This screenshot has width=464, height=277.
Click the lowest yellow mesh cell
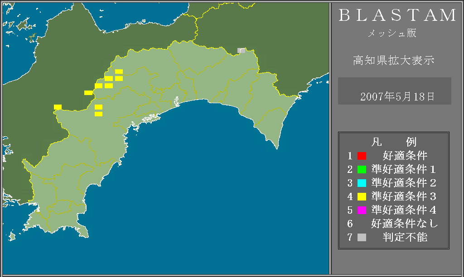coord(98,114)
